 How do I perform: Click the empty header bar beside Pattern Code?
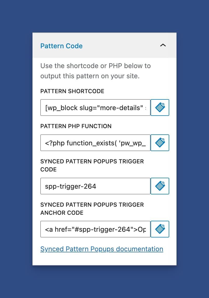pos(120,46)
